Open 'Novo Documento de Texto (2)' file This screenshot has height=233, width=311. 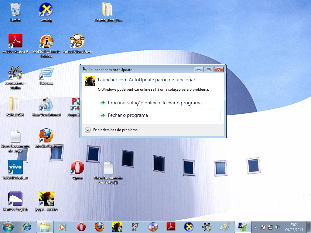[108, 168]
